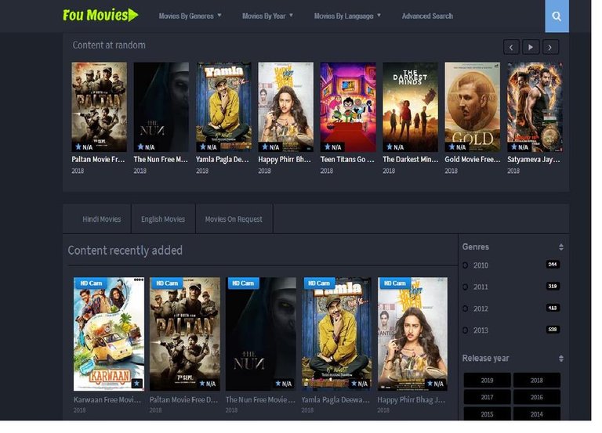Open The Darkest Minds poster
The height and width of the screenshot is (433, 602).
click(411, 107)
